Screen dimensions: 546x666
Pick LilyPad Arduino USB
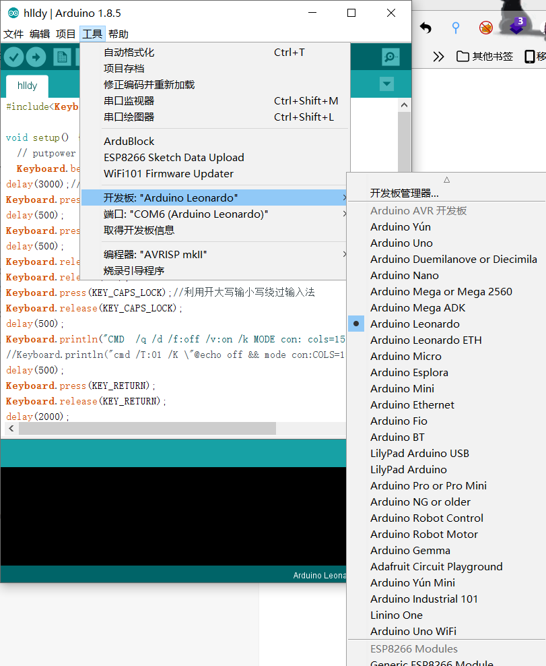pyautogui.click(x=447, y=453)
